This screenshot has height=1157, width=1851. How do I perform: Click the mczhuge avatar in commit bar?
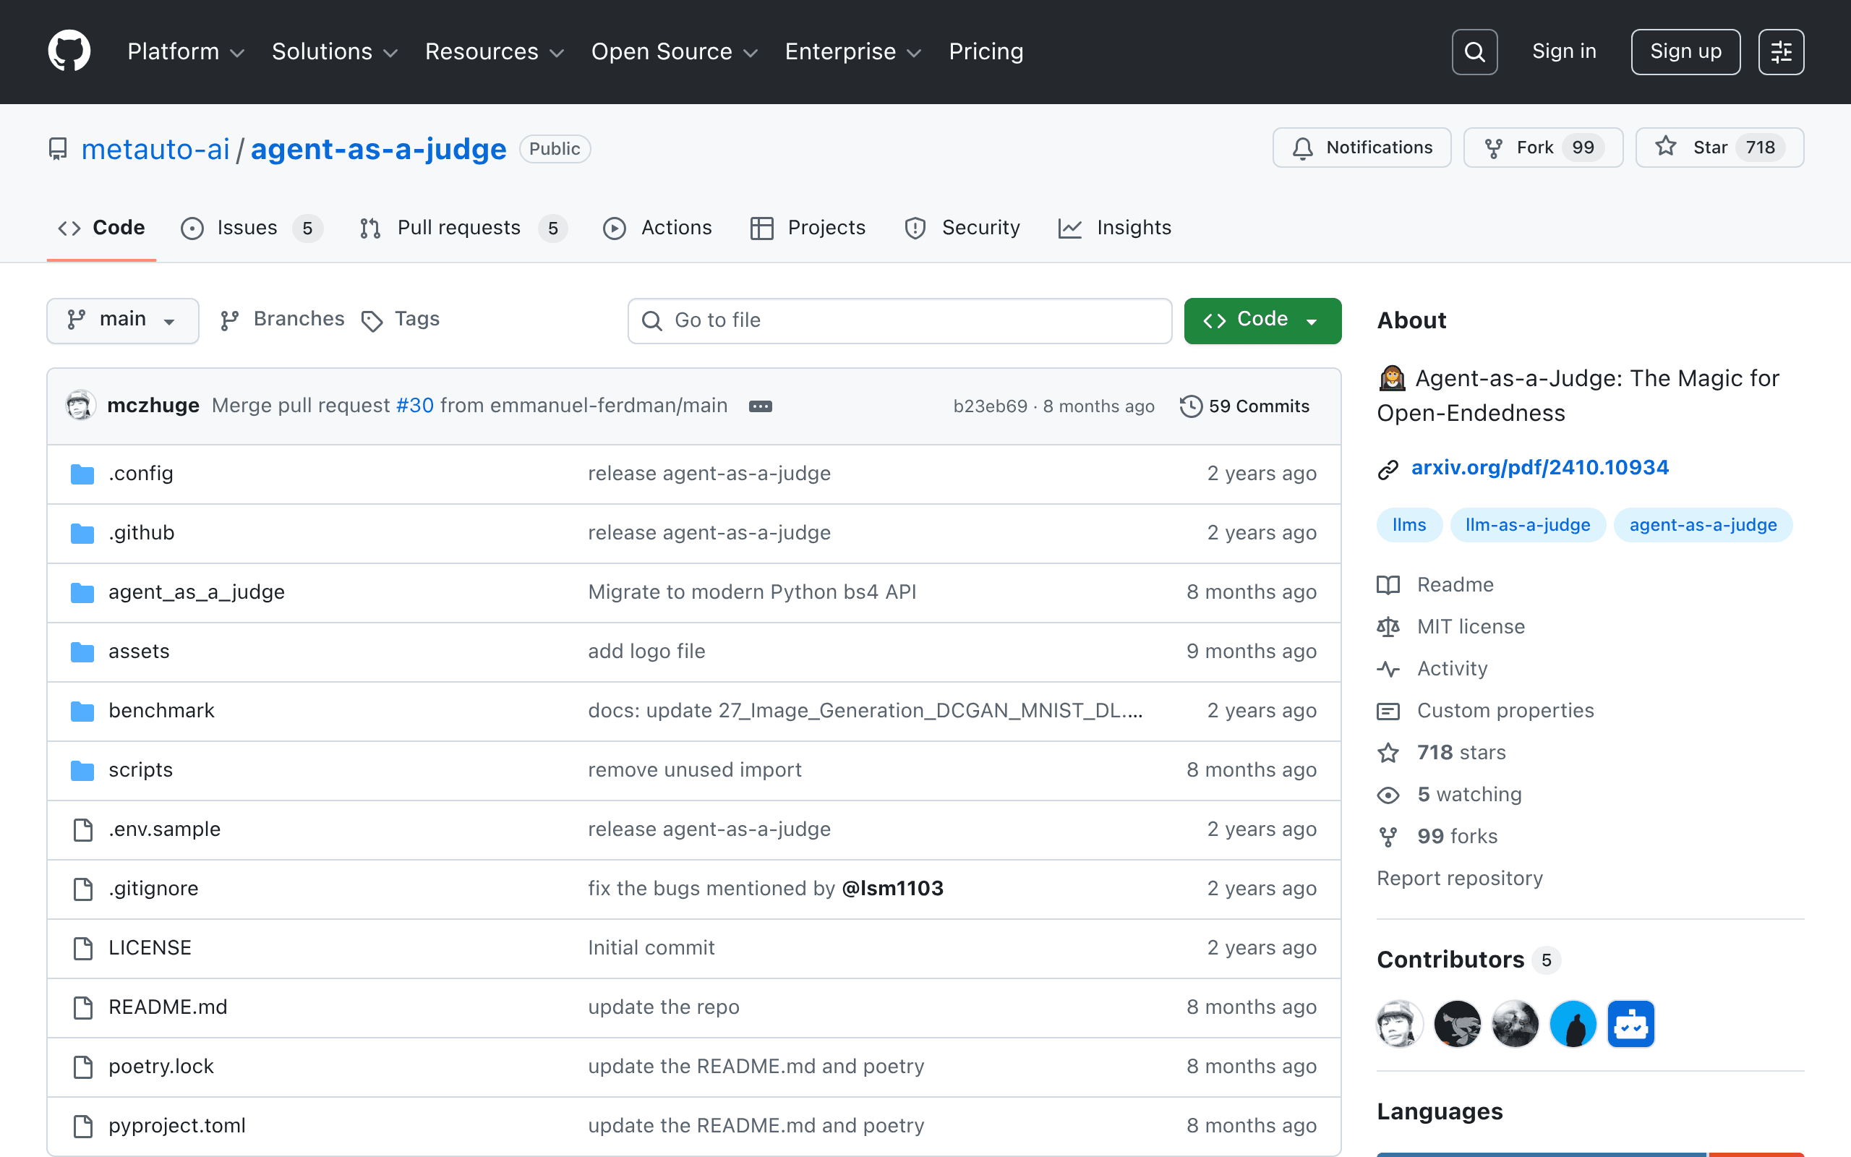(80, 406)
